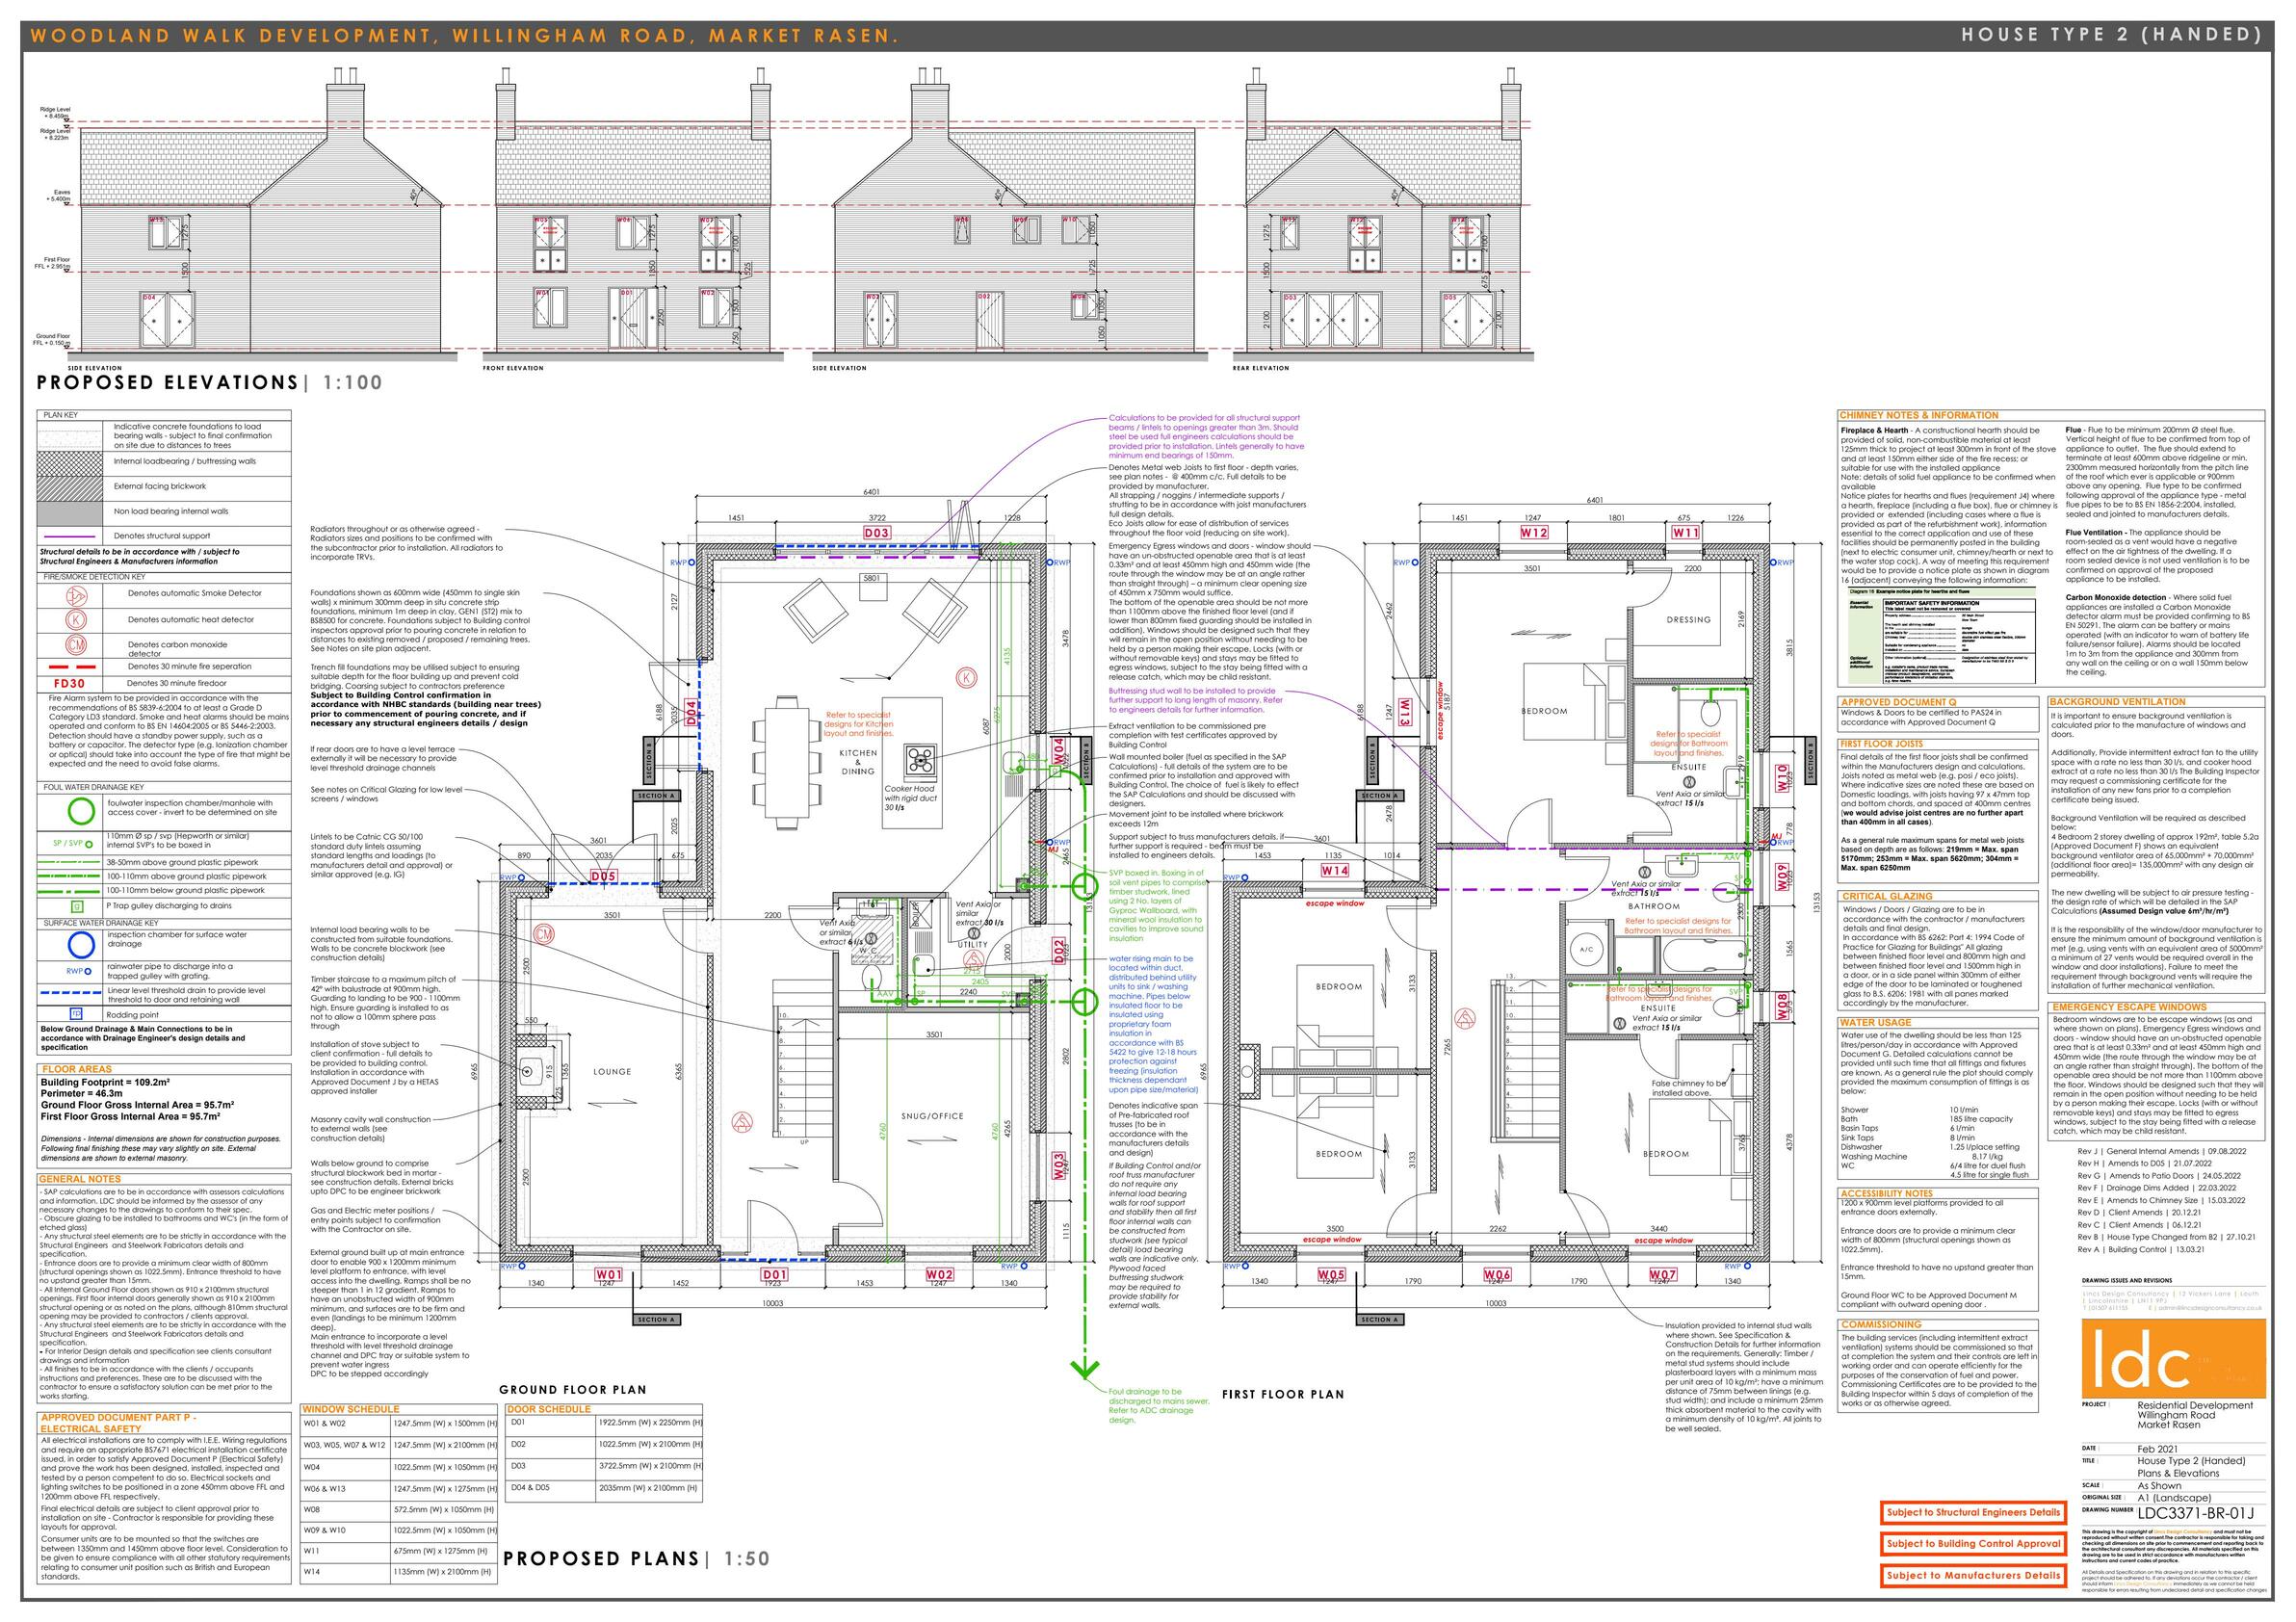Click the CM carbon monoxide symbol in the key
Screen dimensions: 2296x1622
[77, 645]
